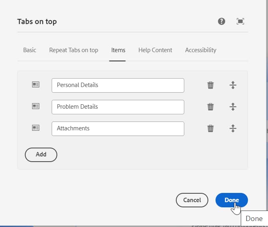Click reorder handle for Personal Details
The image size is (268, 227).
pyautogui.click(x=233, y=85)
